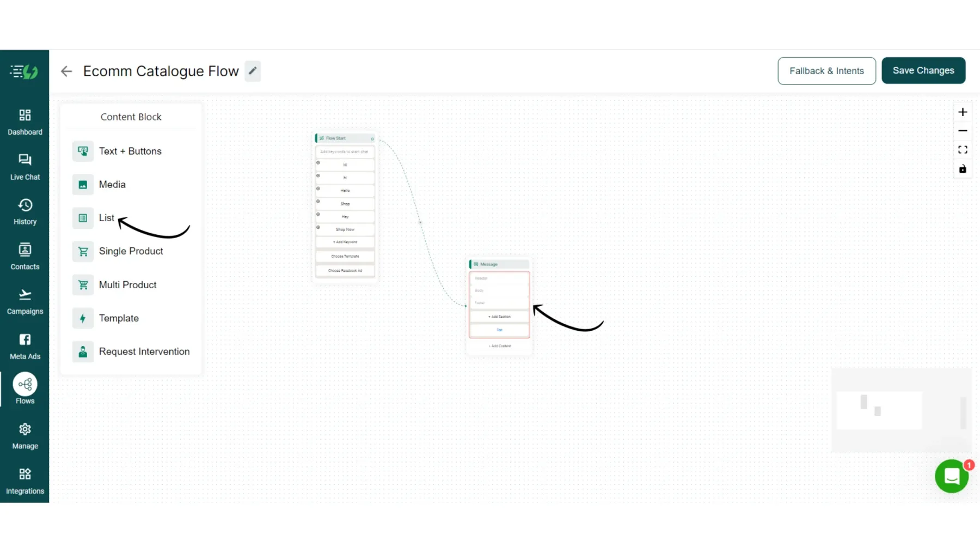Open Manage settings in the sidebar
This screenshot has height=552, width=980.
(24, 436)
